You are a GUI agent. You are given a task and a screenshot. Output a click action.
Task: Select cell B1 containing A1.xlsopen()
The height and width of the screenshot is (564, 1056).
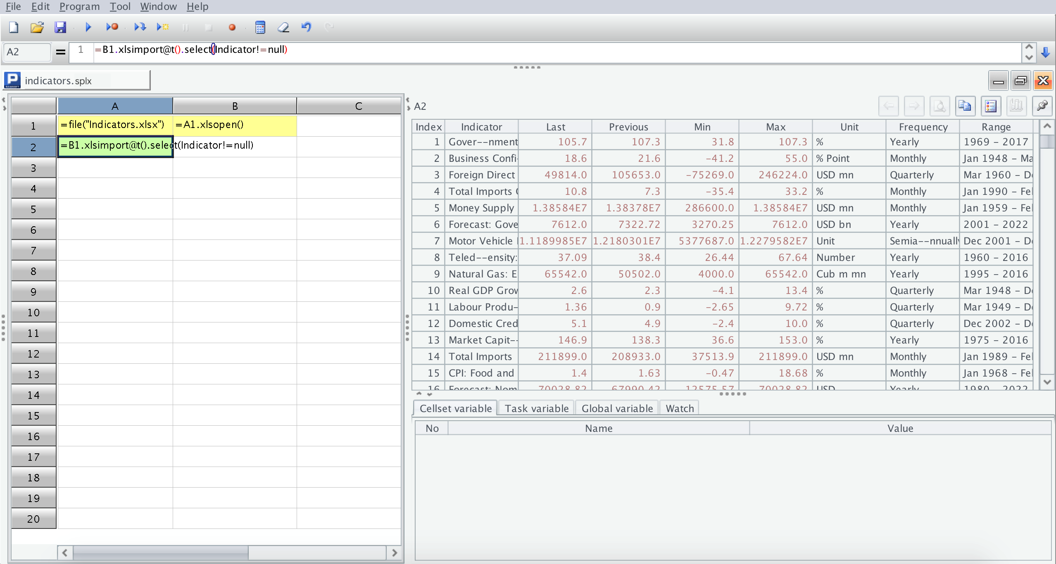coord(234,125)
